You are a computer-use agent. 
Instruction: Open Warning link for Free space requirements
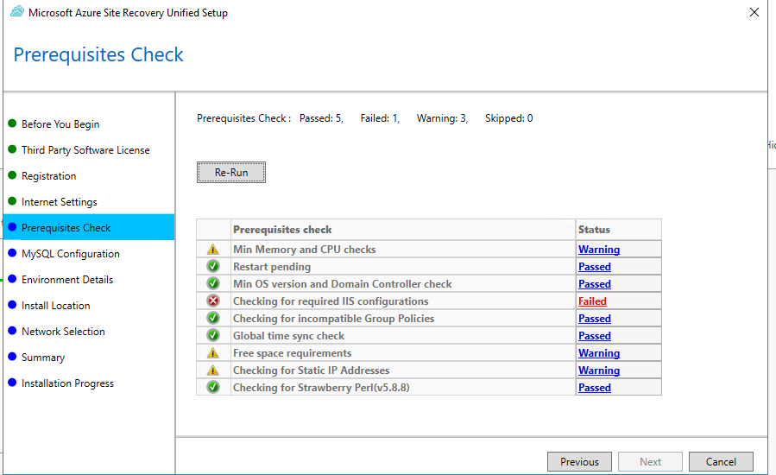click(x=599, y=353)
